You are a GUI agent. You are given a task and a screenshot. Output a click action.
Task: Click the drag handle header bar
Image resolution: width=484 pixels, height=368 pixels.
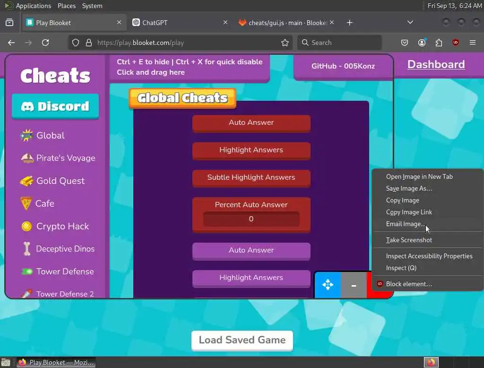tap(190, 67)
